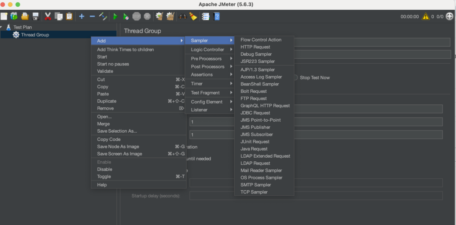Select Copy Code menu entry

coord(138,139)
